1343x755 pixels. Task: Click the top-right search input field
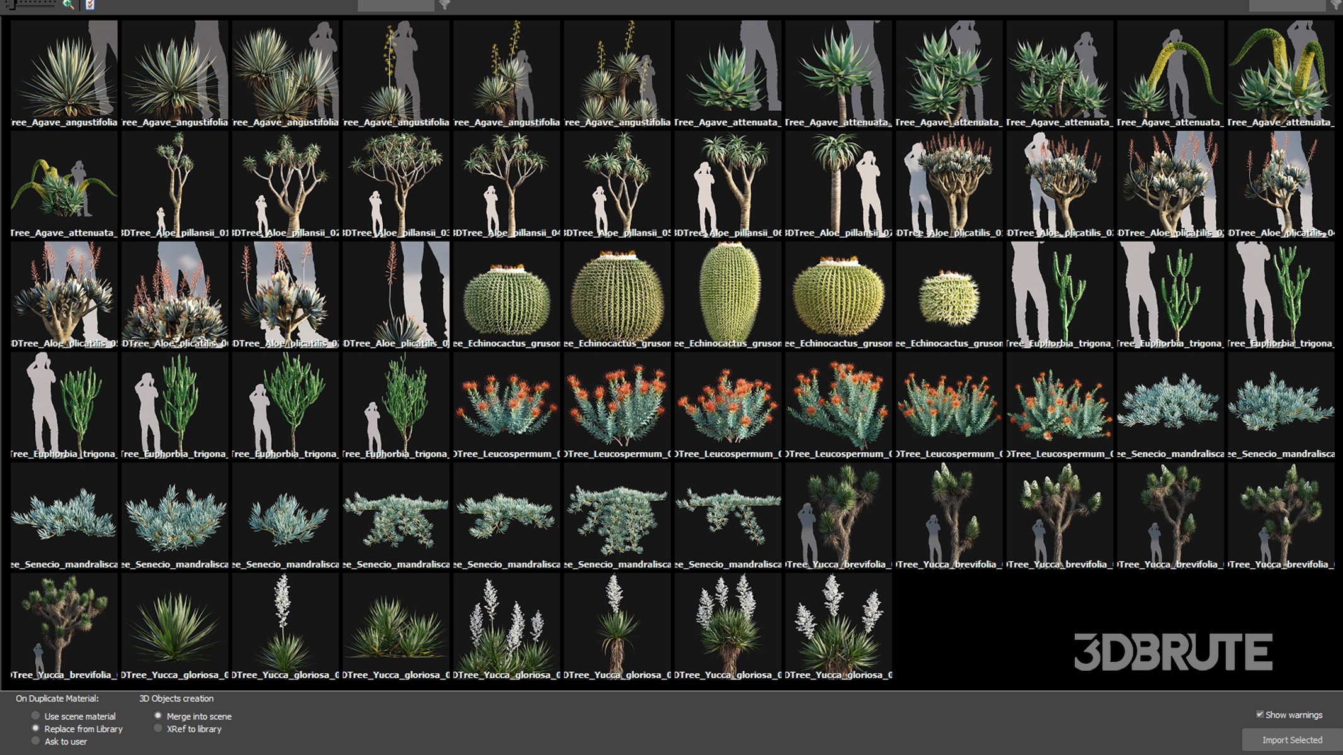click(1287, 5)
